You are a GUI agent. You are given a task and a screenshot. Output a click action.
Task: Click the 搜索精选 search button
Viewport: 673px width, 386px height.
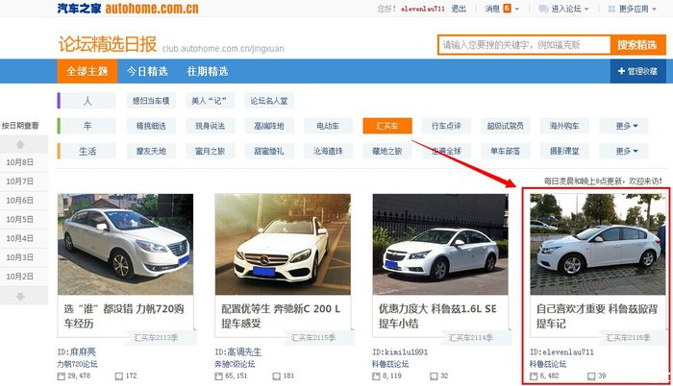(638, 45)
